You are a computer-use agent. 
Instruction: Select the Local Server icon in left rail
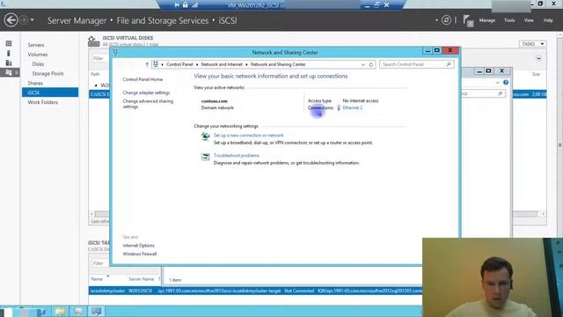tap(9, 53)
